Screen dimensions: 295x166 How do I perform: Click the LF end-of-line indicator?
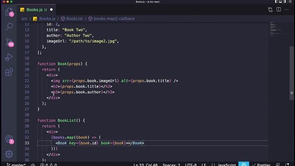204,165
